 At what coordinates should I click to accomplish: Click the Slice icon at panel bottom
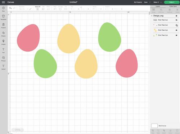click(153, 131)
